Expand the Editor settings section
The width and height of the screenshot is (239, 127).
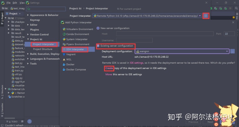pos(28,25)
